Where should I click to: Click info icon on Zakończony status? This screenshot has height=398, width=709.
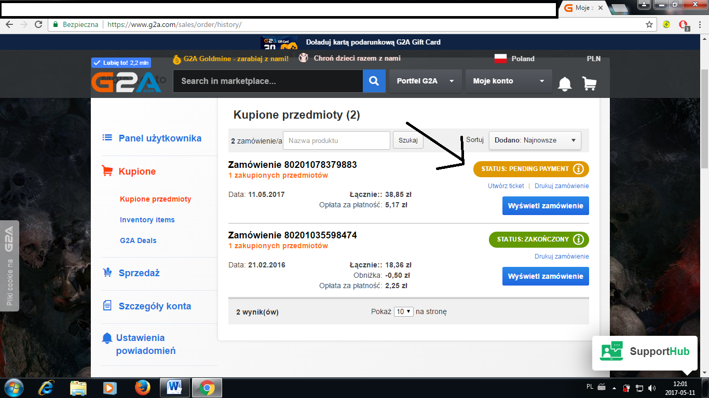[579, 239]
